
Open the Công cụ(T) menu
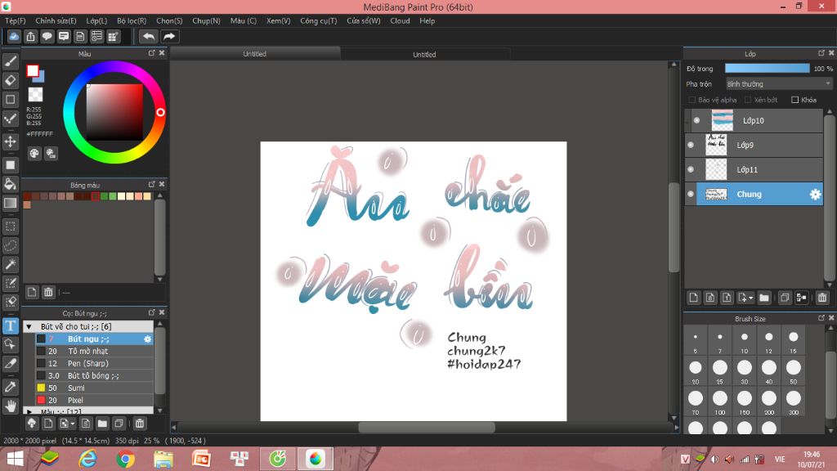click(318, 20)
